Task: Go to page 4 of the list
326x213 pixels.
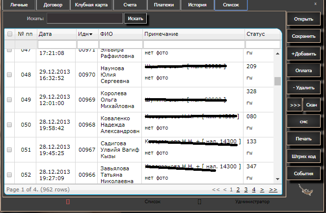Action: pos(254,189)
